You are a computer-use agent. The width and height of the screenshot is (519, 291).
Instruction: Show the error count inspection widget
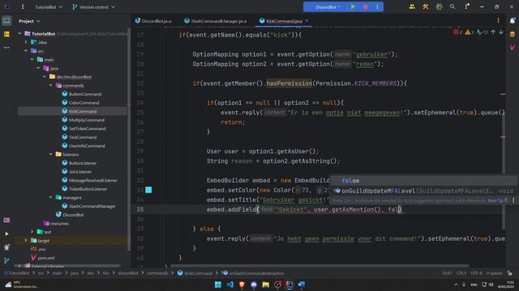(x=457, y=32)
